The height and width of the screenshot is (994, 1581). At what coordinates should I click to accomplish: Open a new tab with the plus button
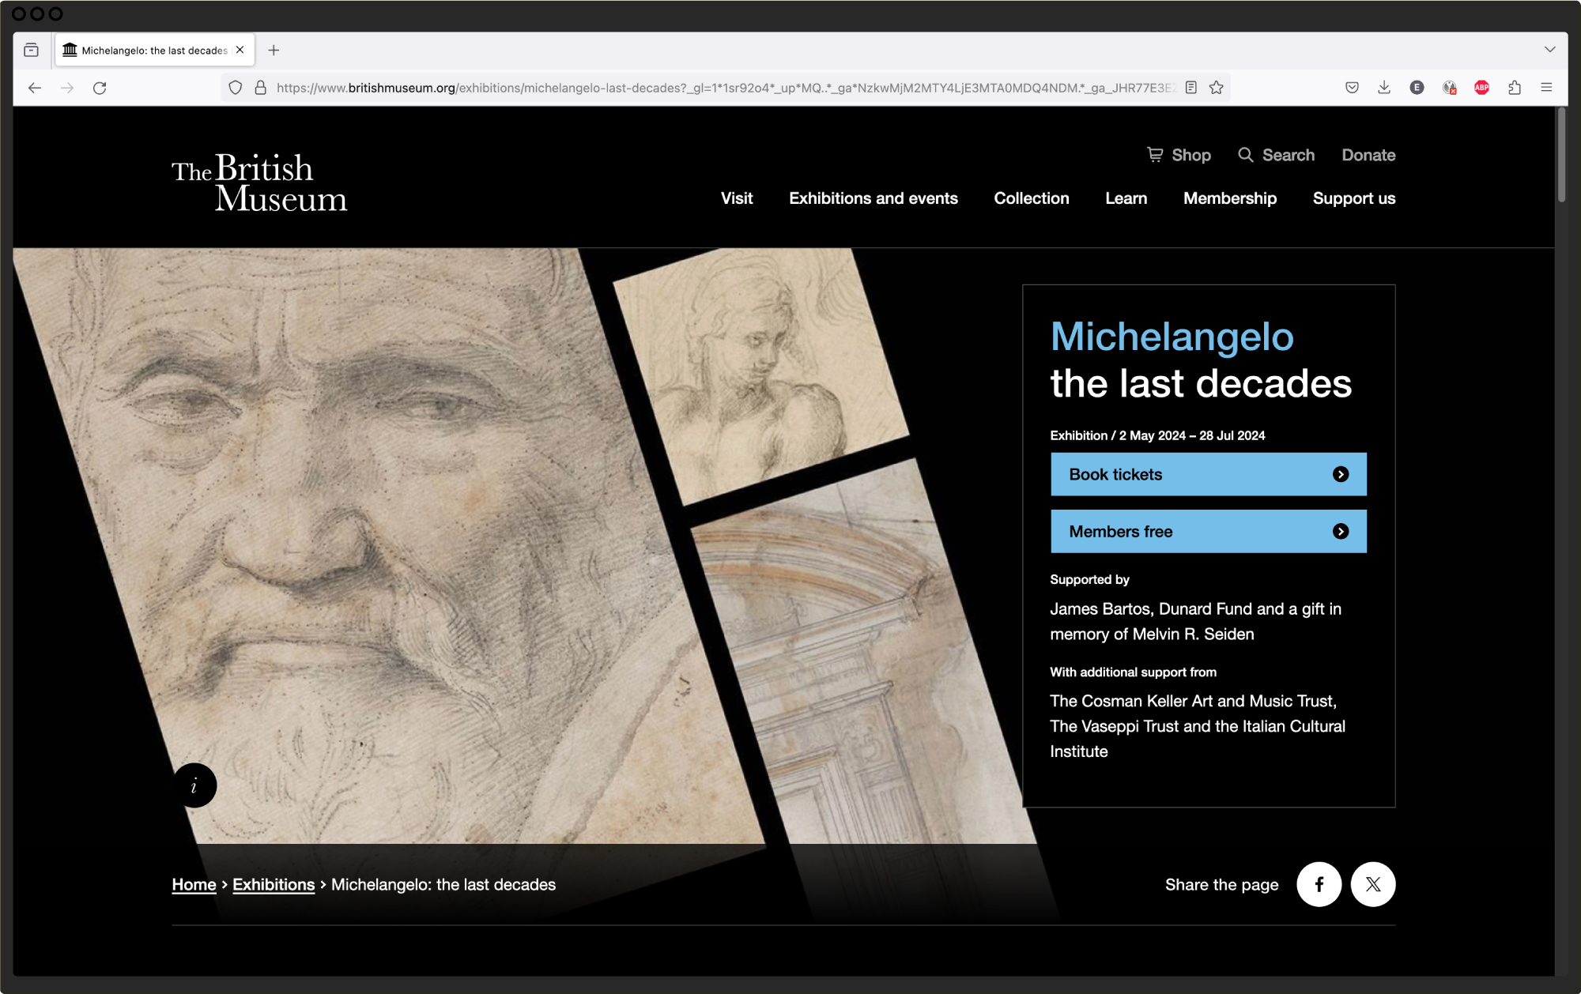click(274, 49)
